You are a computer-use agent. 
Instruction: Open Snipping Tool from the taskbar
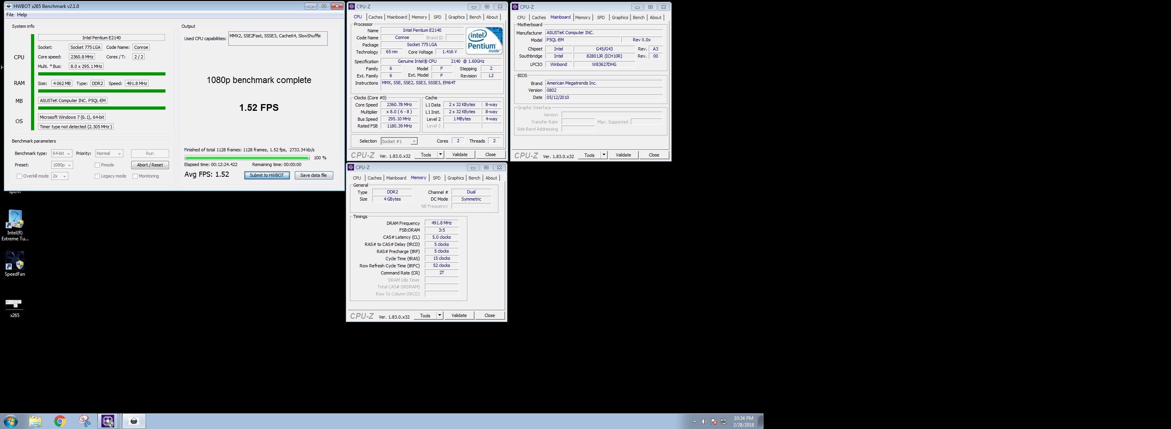(84, 421)
